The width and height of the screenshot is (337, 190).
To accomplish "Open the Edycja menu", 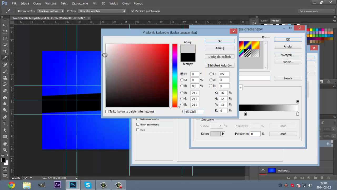I will click(x=25, y=3).
